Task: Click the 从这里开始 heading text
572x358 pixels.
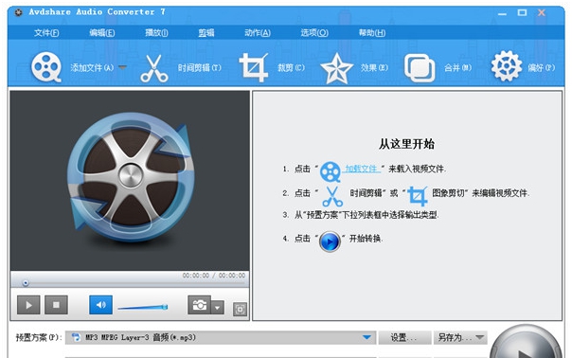Action: click(x=407, y=144)
